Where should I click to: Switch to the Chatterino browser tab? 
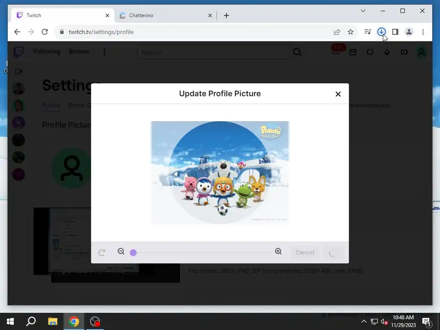pos(165,15)
